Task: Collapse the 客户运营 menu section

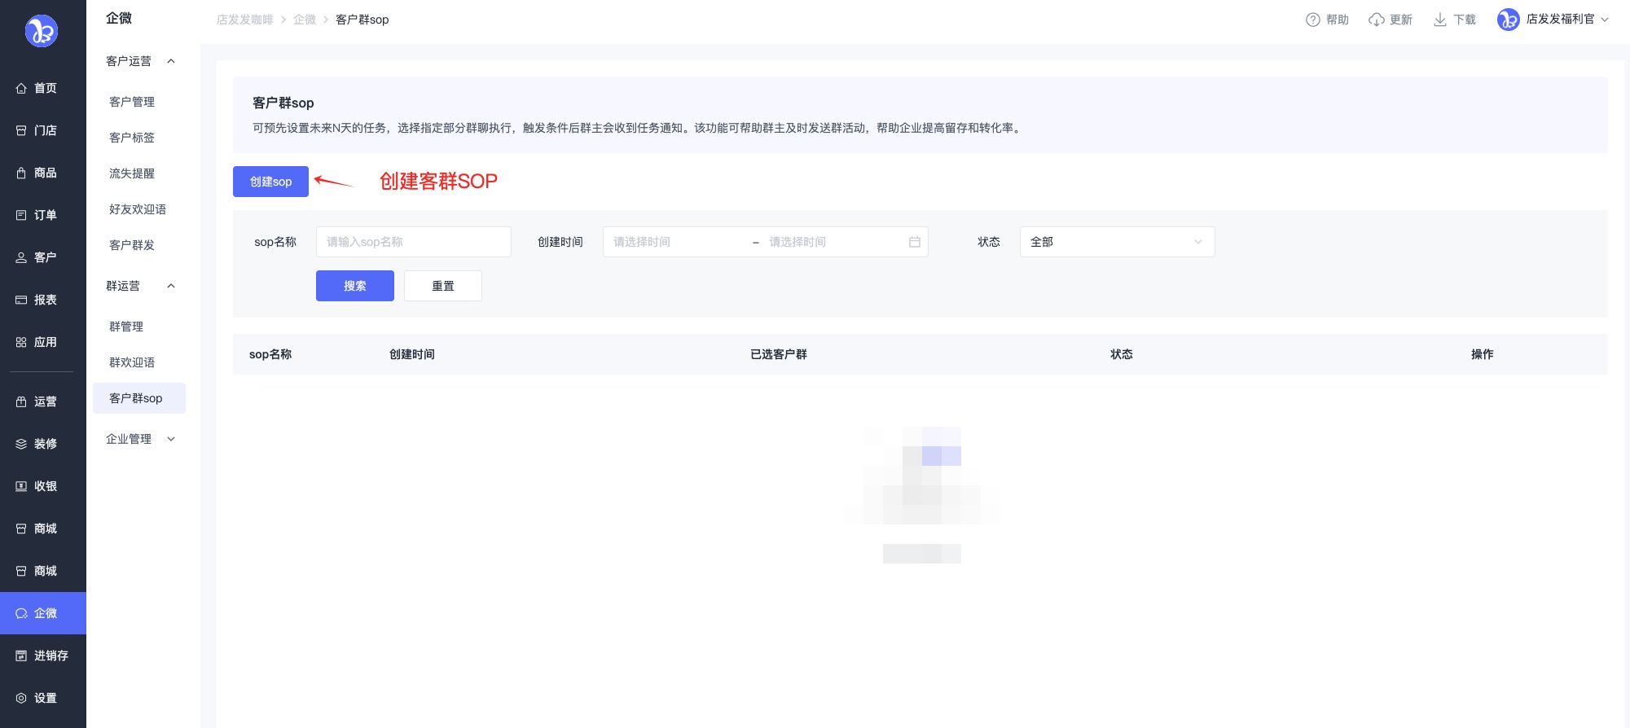Action: pyautogui.click(x=171, y=61)
